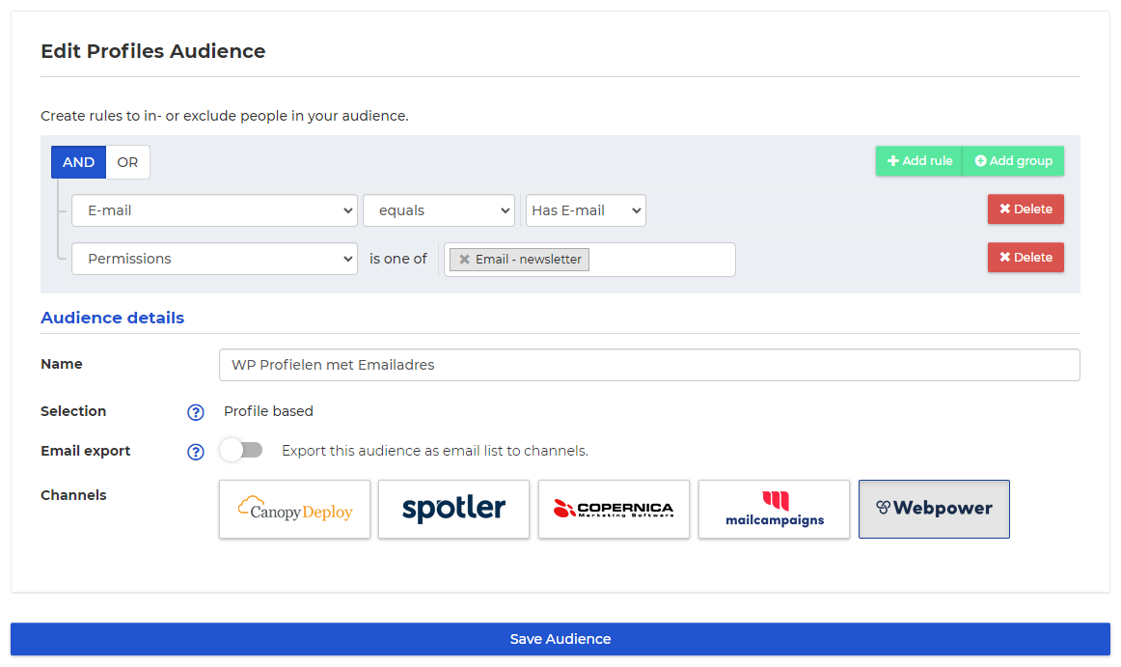Click the 'is one of' operator text
1121x667 pixels.
point(398,259)
